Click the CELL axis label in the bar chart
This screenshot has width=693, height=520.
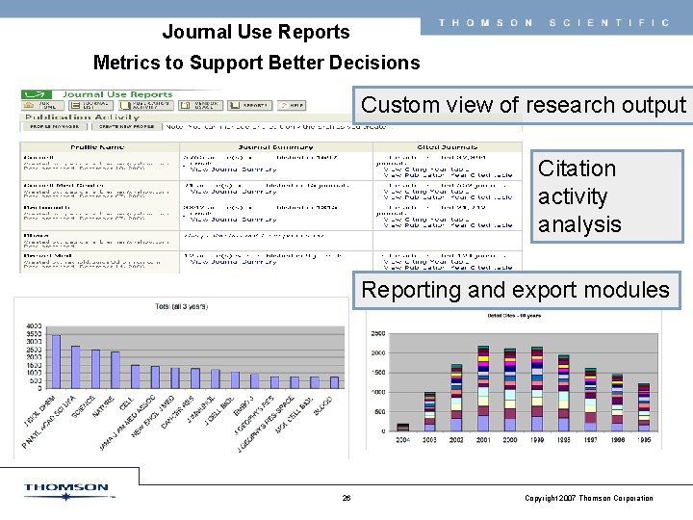[127, 403]
